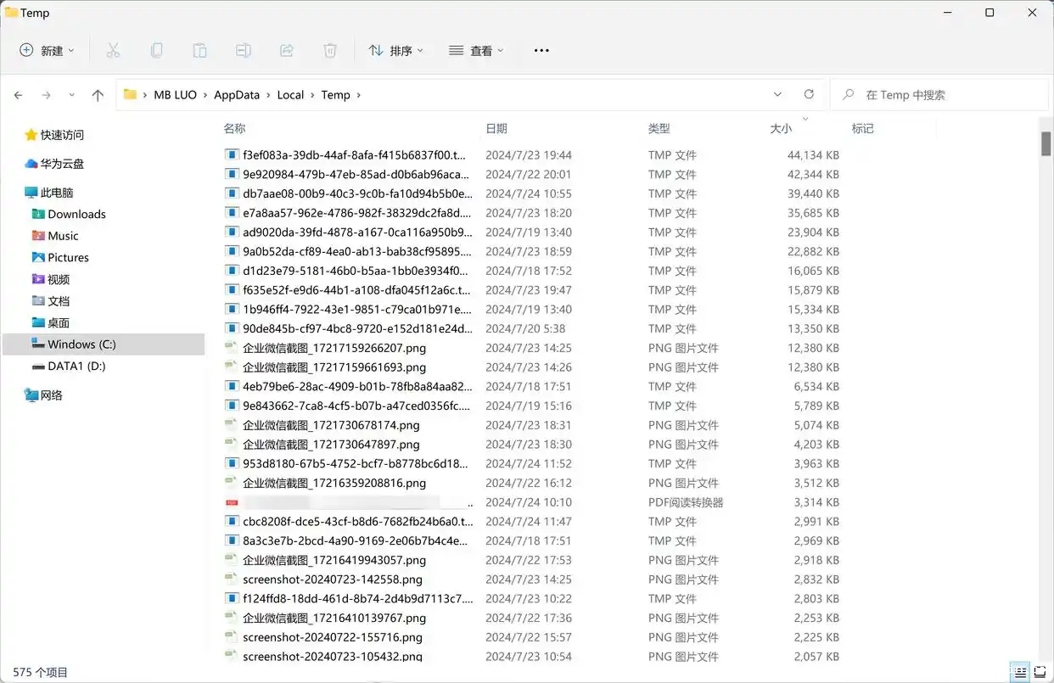Click the Delete trash can icon
Screen dimensions: 1054x683
(x=330, y=51)
